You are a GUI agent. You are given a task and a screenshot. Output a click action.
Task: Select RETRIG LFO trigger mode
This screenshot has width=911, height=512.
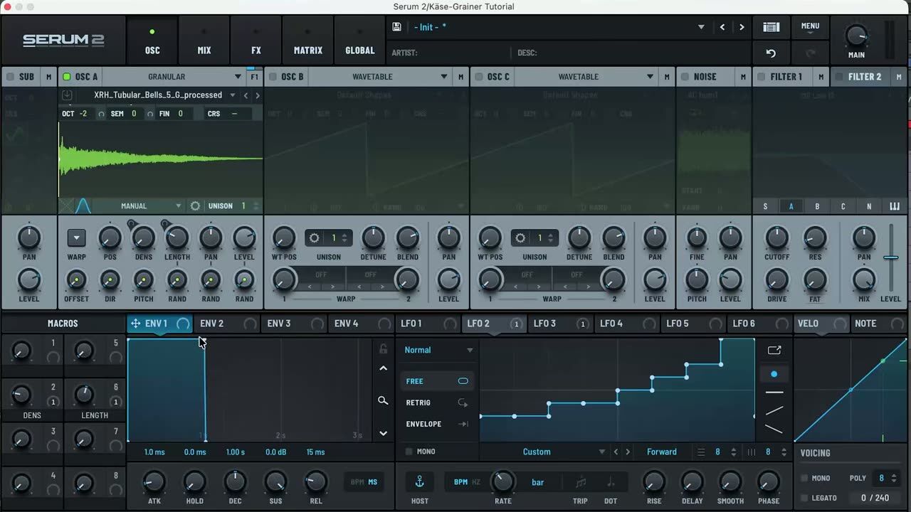[437, 402]
